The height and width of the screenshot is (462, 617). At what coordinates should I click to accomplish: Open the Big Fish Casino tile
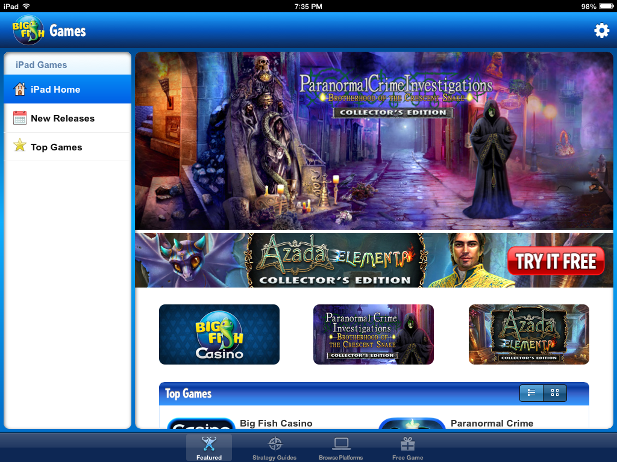[x=219, y=334]
